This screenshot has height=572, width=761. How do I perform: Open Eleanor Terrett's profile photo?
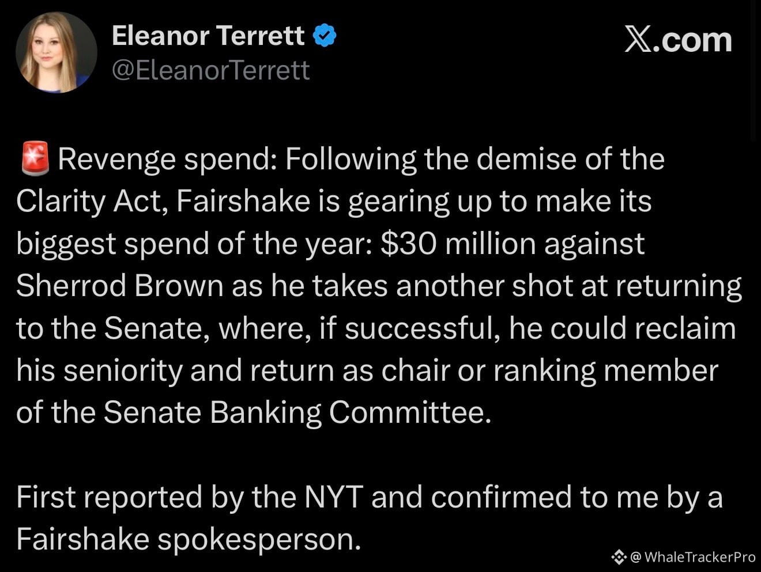(56, 52)
